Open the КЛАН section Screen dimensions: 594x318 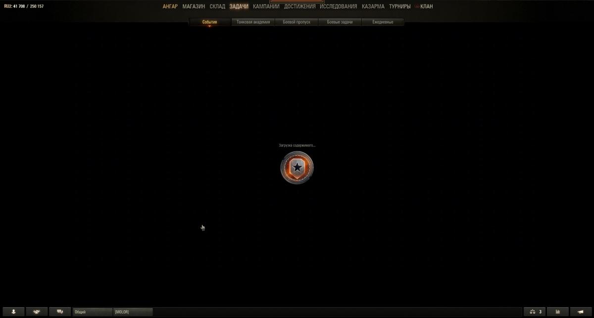click(426, 6)
